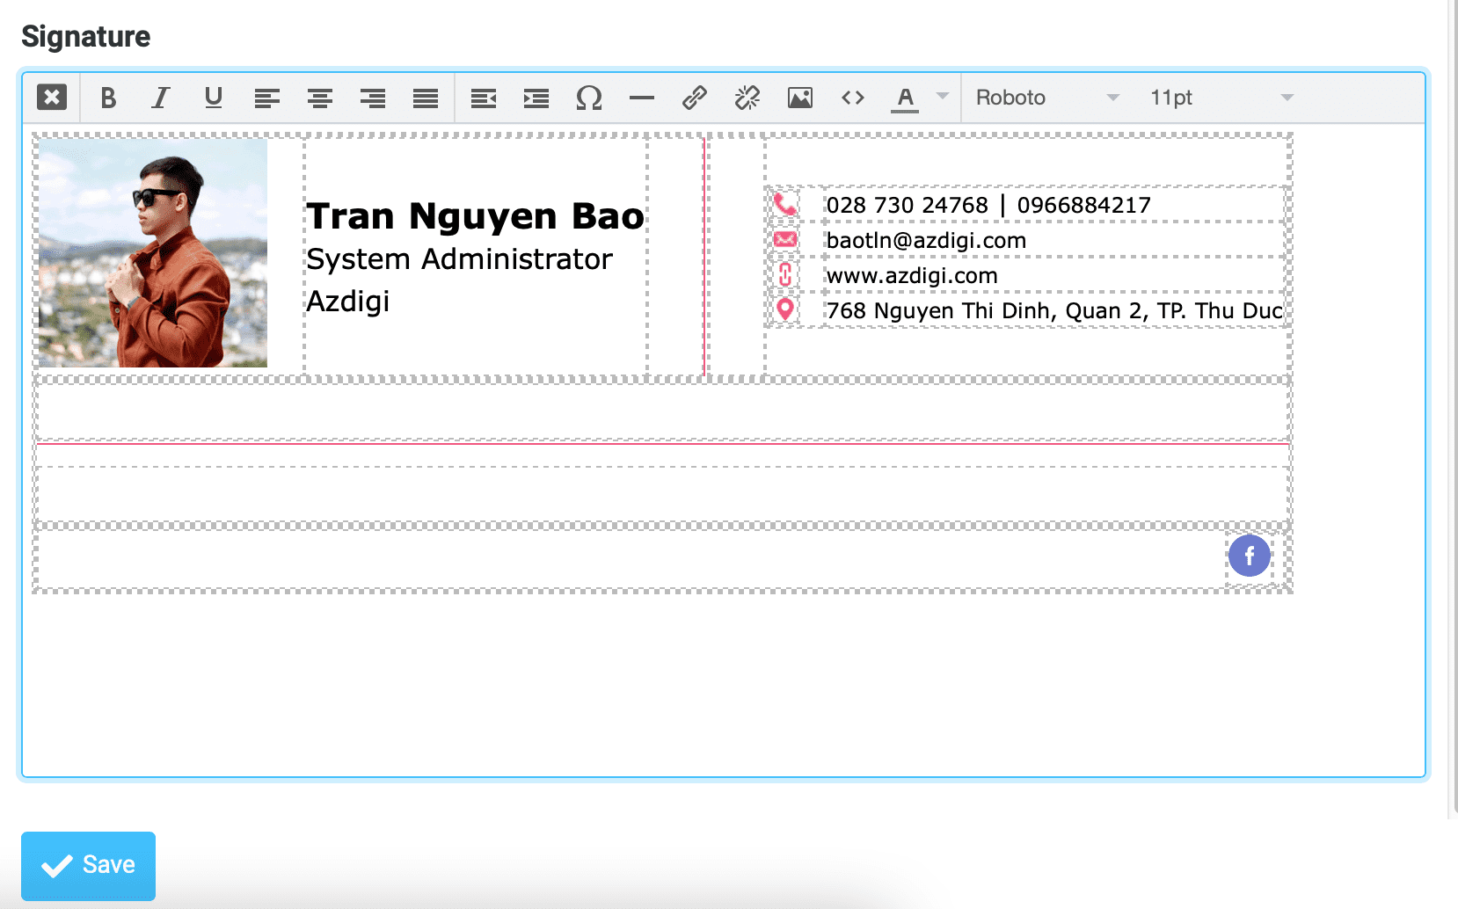This screenshot has width=1458, height=909.
Task: Align the text to the center
Action: tap(320, 98)
